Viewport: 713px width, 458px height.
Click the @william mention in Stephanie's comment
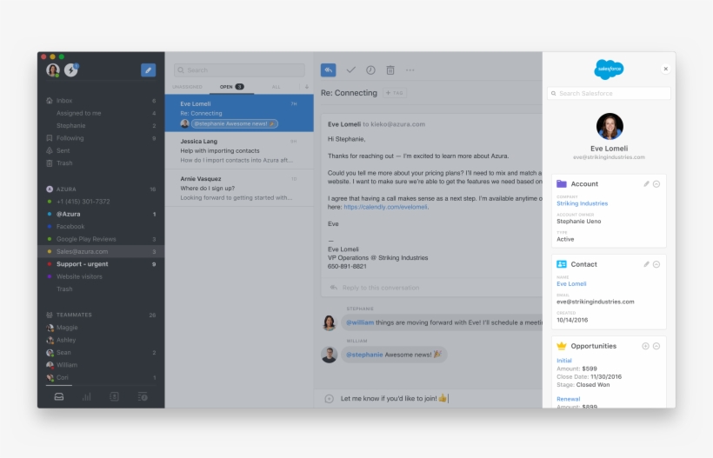tap(360, 322)
